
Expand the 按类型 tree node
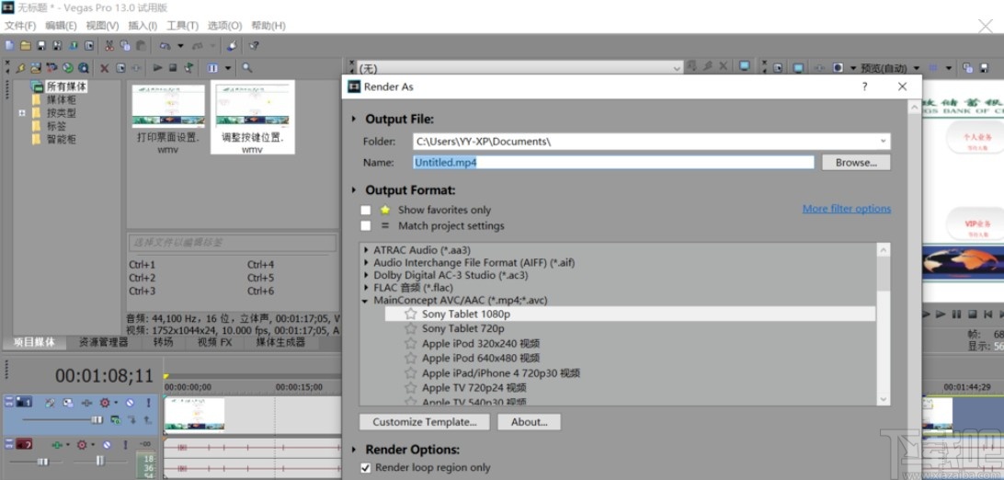point(22,112)
